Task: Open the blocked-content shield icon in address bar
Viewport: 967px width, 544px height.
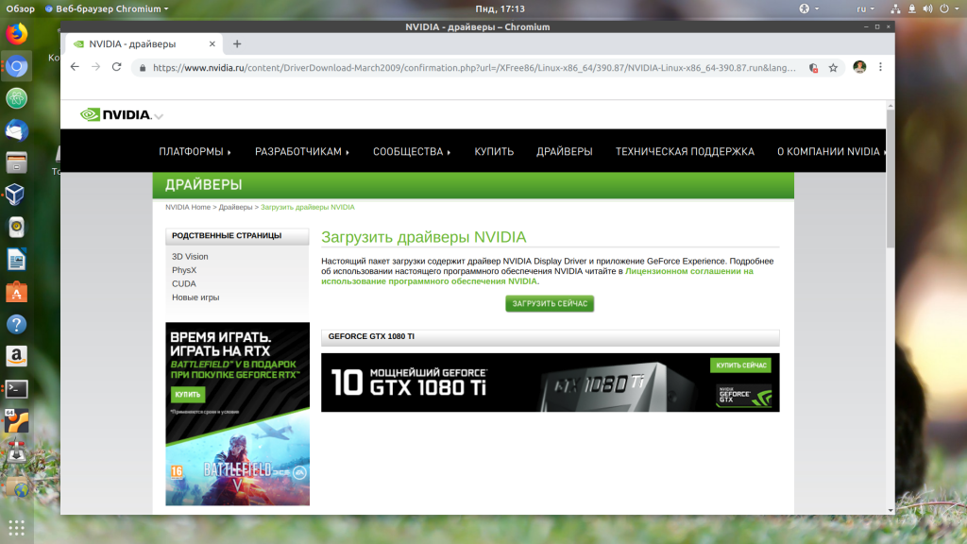Action: point(813,68)
